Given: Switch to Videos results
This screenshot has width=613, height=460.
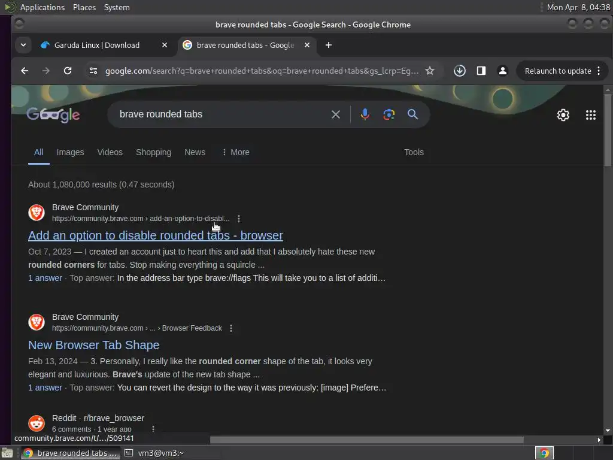Looking at the screenshot, I should pos(110,152).
